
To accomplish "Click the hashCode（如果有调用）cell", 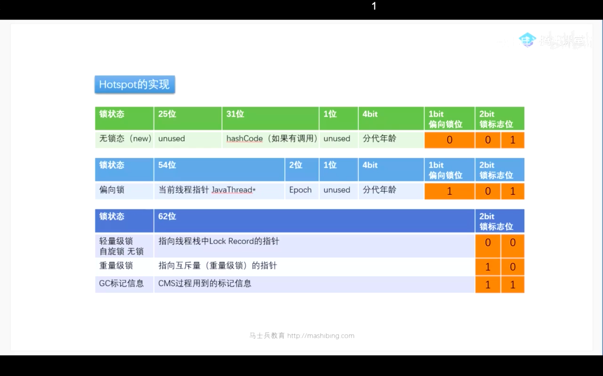I will click(x=271, y=139).
